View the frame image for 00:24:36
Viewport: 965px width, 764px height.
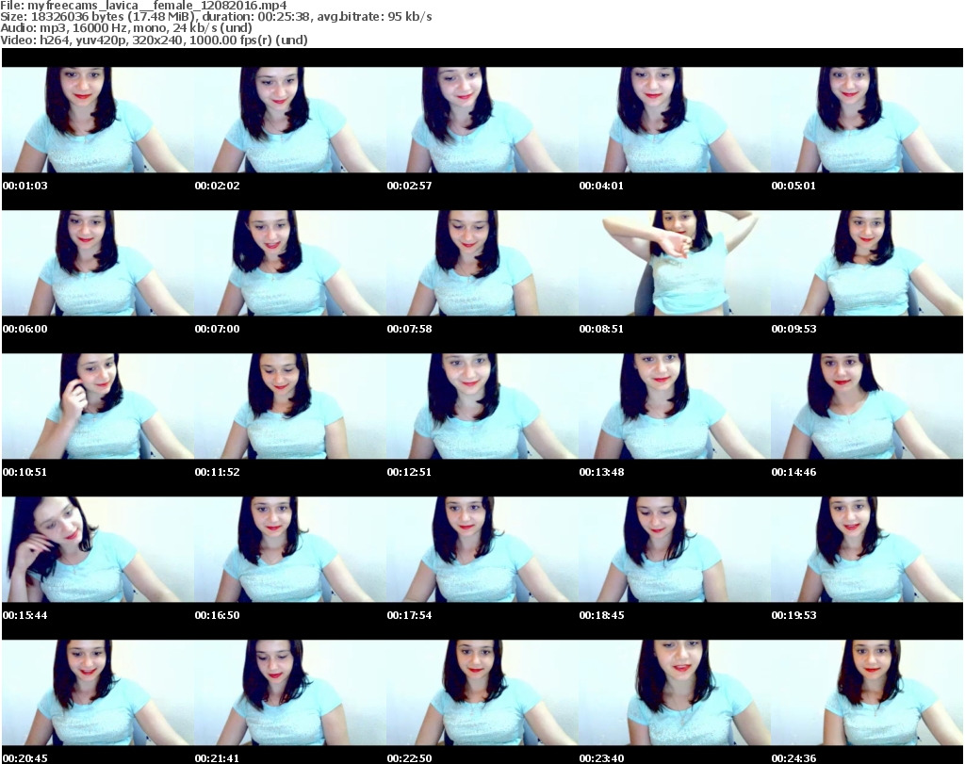tap(867, 692)
